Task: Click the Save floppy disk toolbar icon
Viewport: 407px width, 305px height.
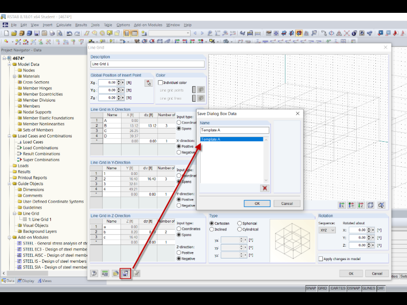Action: pos(37,33)
